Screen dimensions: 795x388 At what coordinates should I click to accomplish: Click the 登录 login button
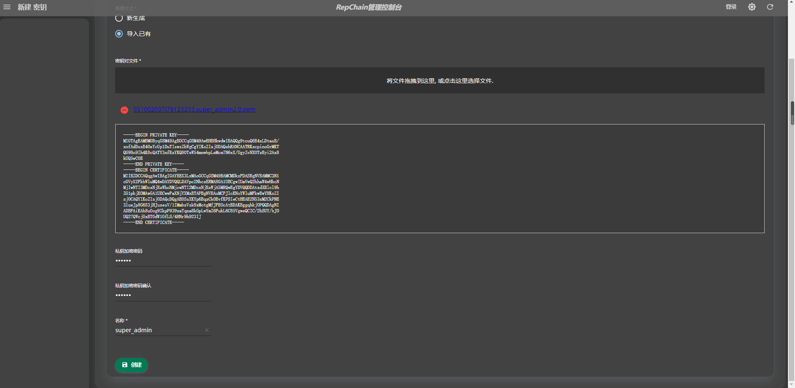coord(731,7)
